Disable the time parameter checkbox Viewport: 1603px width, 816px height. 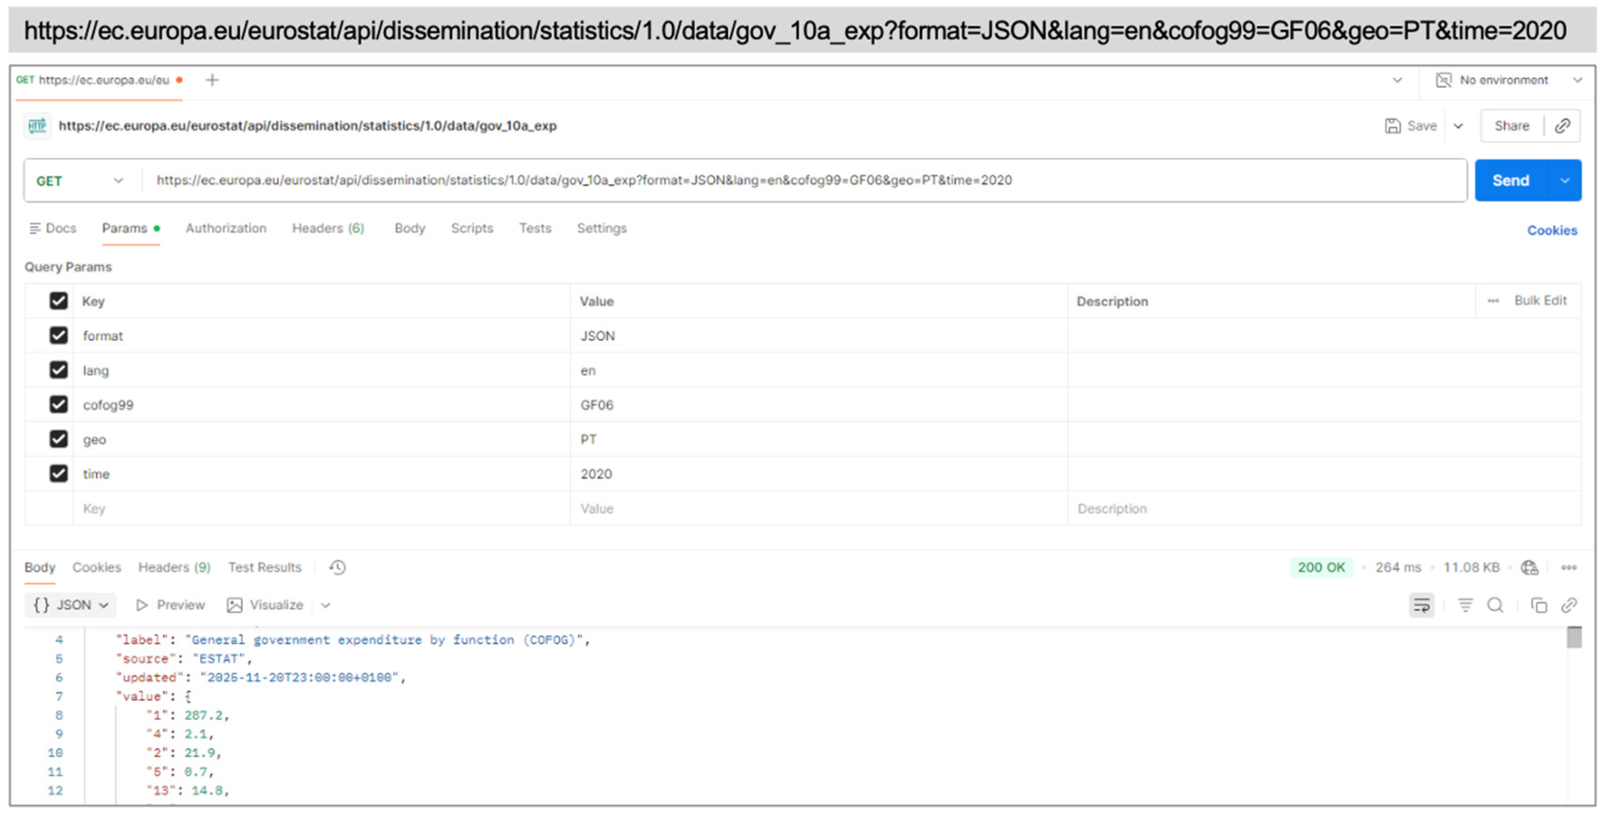point(59,473)
